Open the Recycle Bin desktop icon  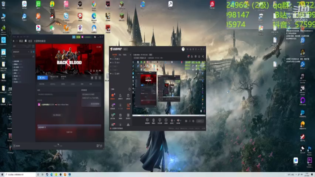[x=4, y=5]
